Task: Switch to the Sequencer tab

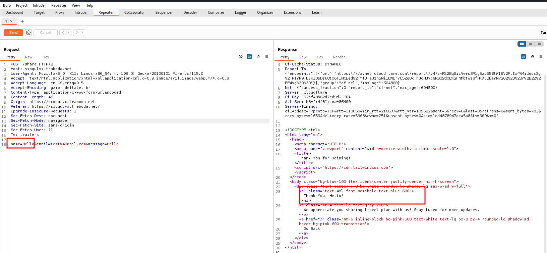Action: pyautogui.click(x=164, y=12)
